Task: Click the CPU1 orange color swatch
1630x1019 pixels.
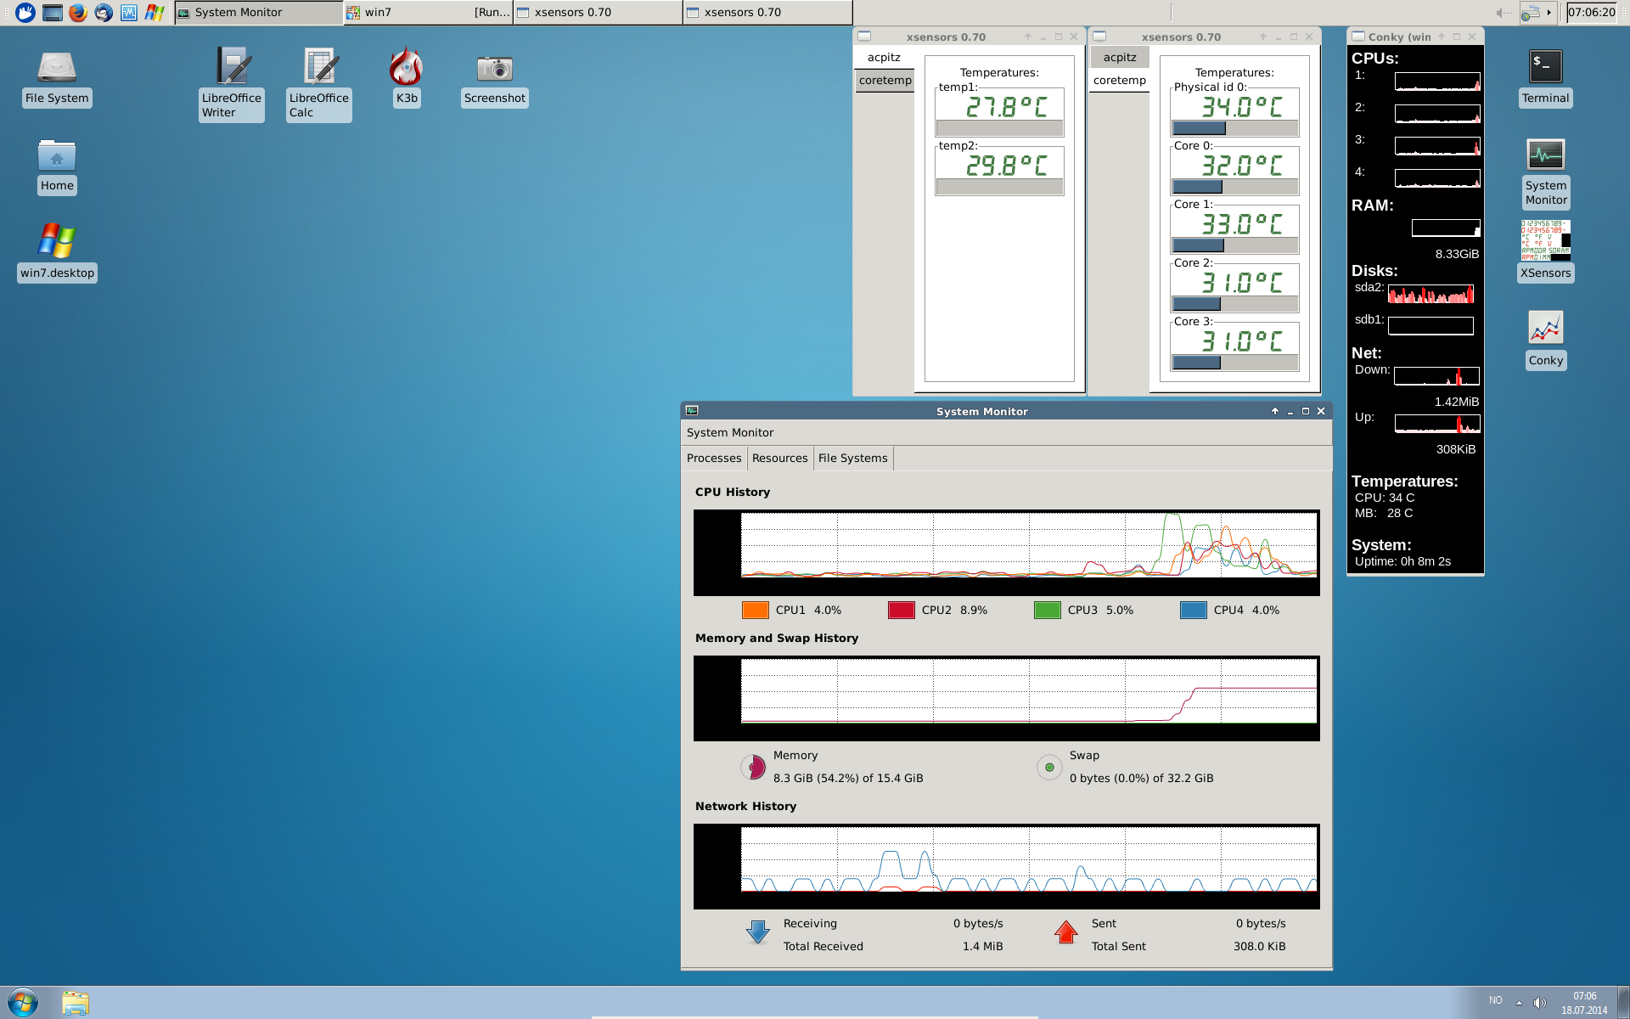Action: click(755, 611)
